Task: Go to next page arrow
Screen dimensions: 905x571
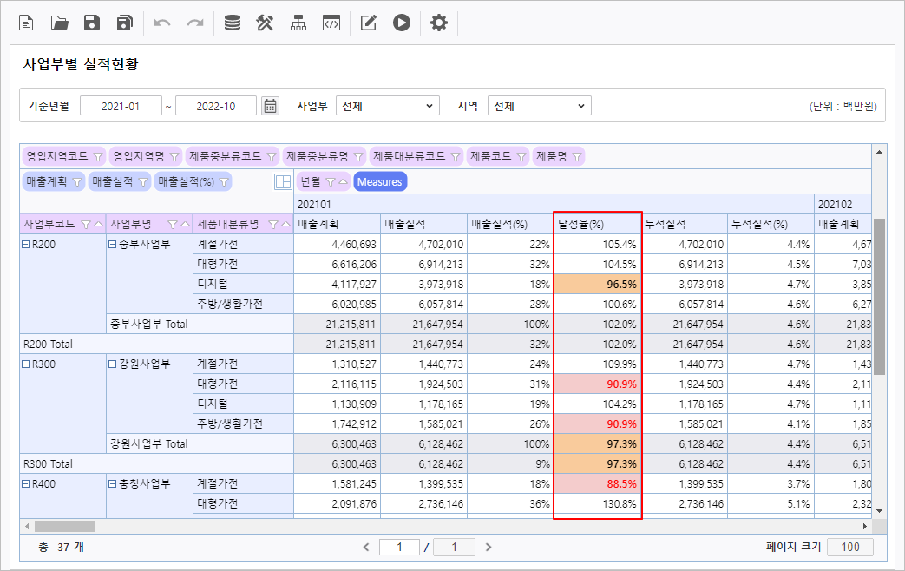Action: 489,547
